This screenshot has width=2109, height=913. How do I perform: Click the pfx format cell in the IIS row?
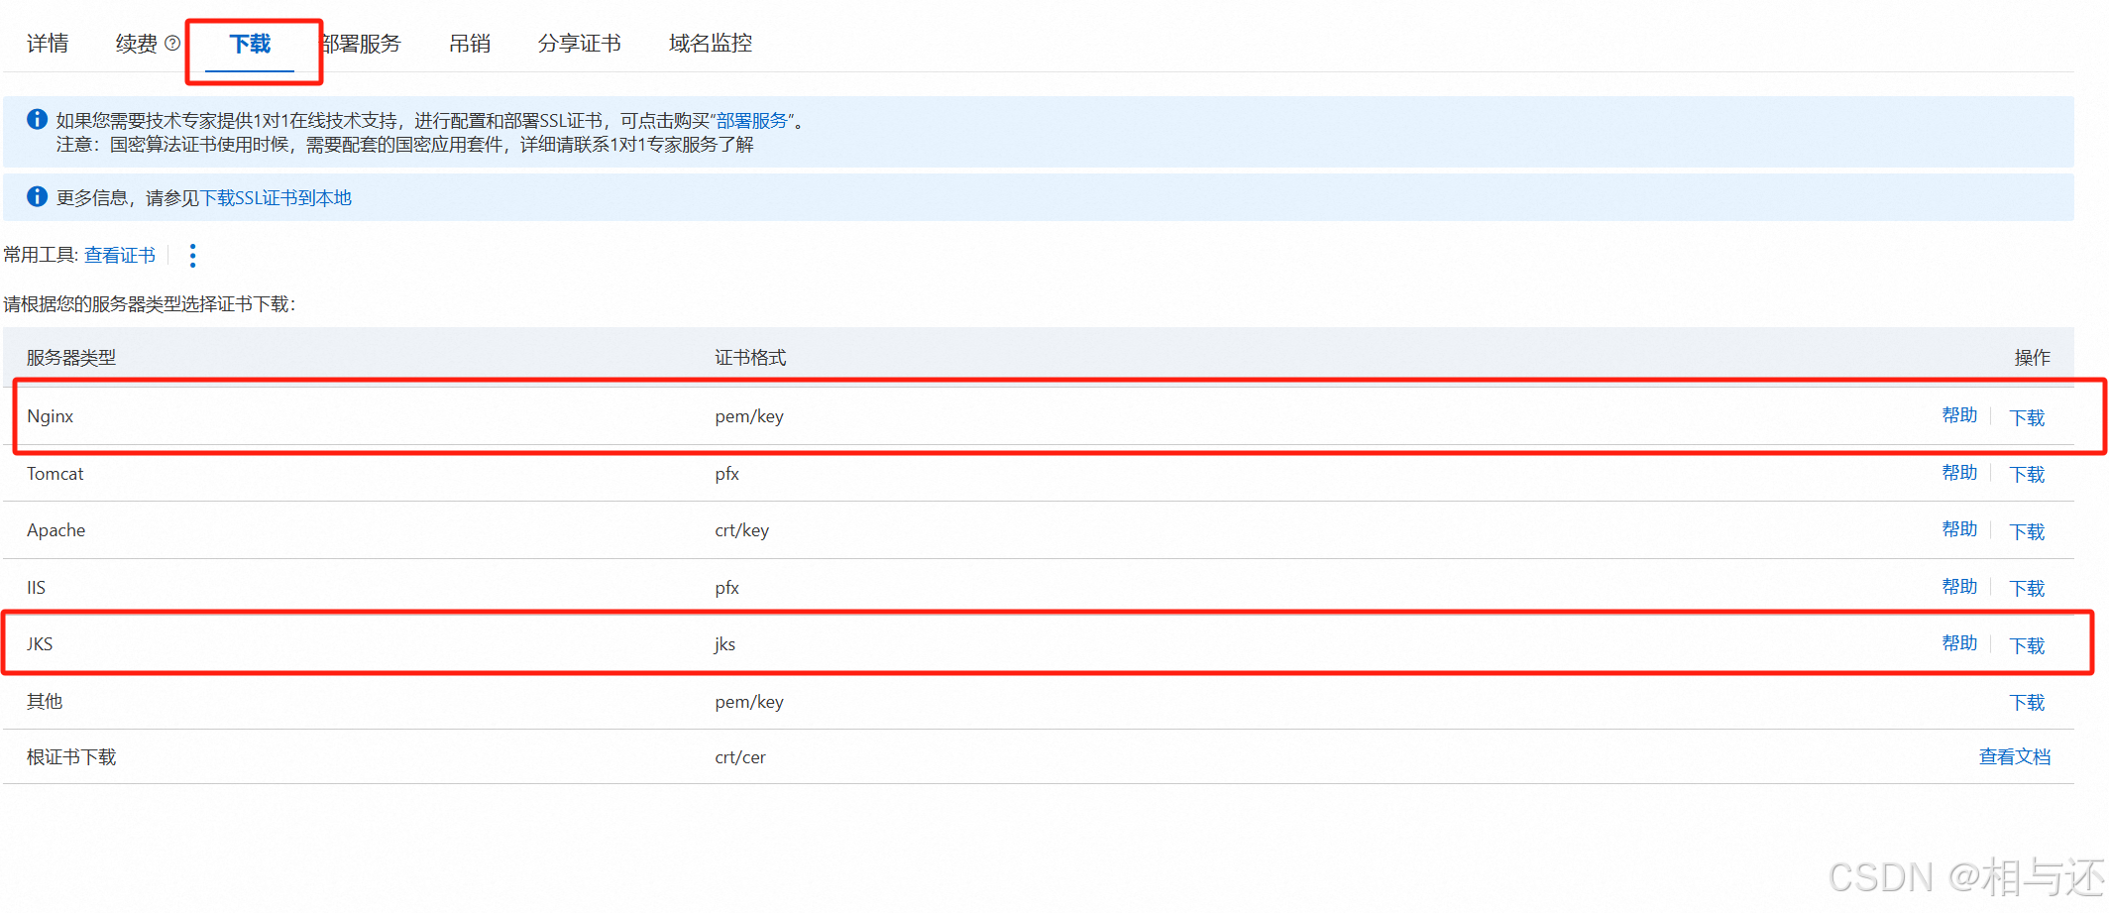(x=727, y=588)
